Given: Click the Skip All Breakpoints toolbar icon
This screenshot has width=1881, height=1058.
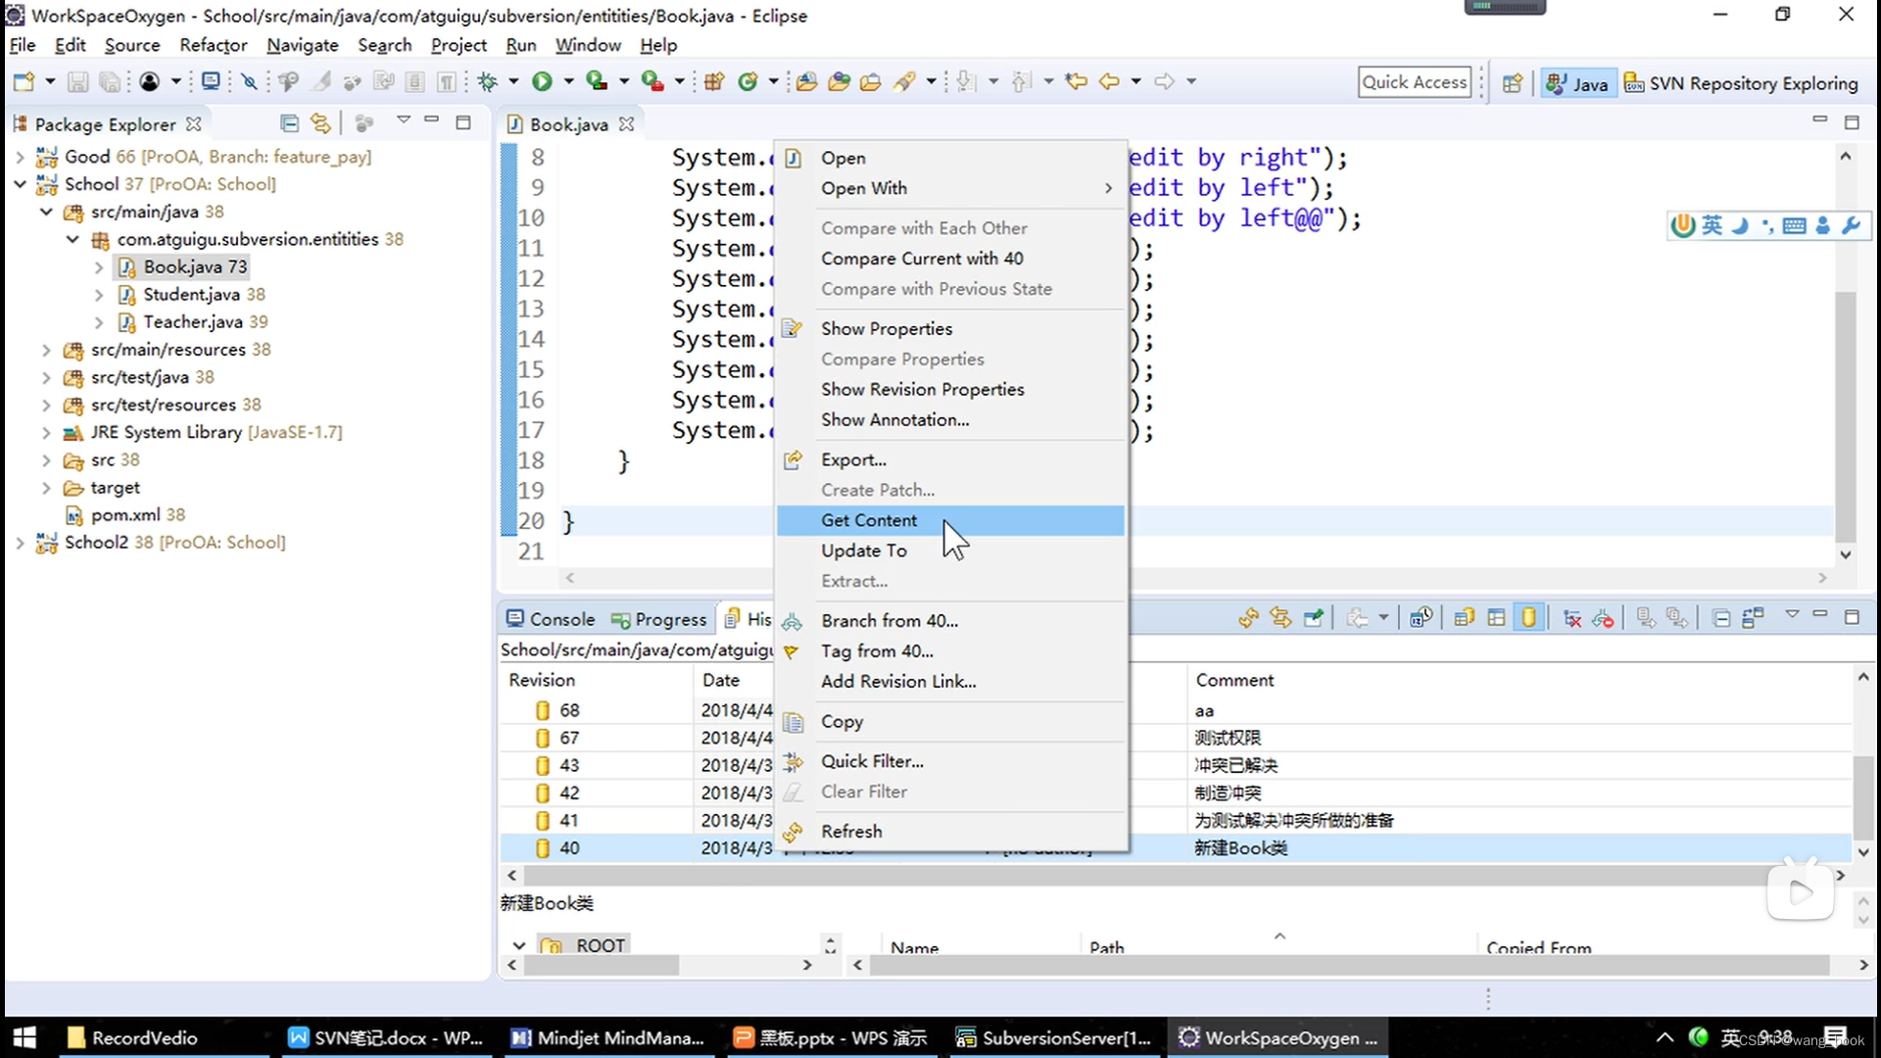Looking at the screenshot, I should click(x=250, y=82).
